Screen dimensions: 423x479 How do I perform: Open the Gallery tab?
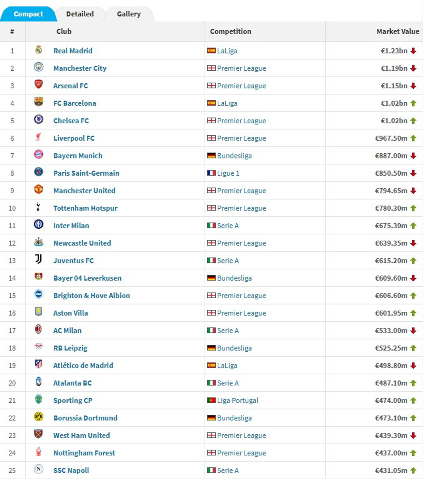coord(129,14)
